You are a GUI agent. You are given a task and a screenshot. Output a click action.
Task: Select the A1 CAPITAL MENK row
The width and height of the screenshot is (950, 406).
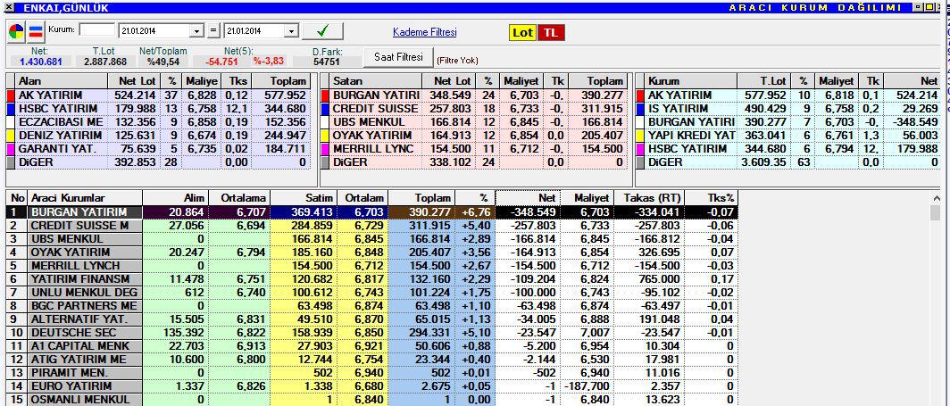click(x=372, y=346)
